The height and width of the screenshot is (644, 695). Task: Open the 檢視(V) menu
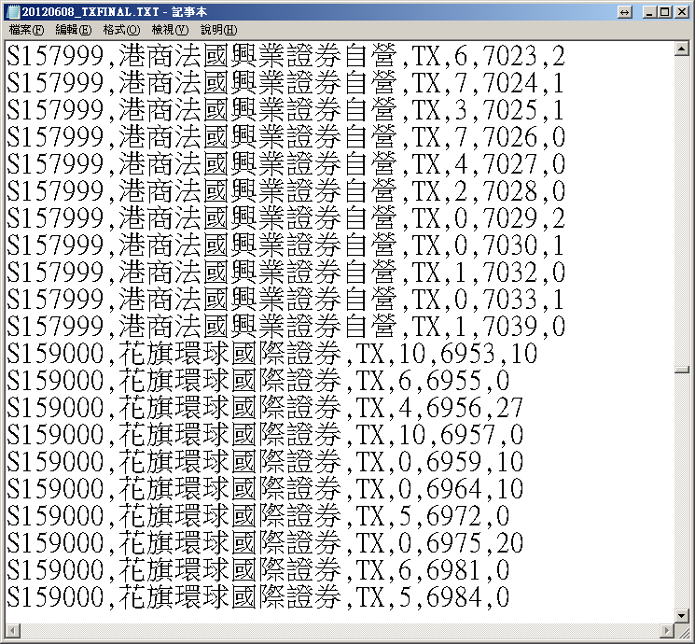(170, 30)
